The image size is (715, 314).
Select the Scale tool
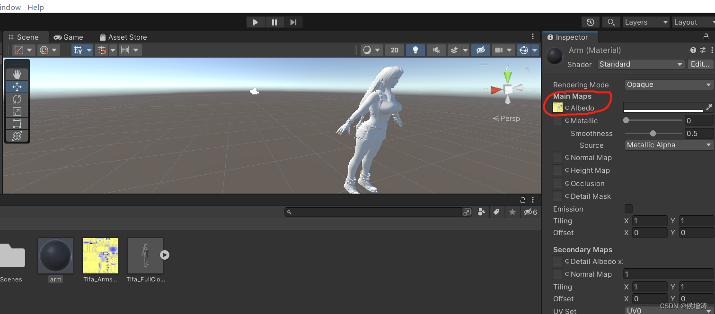[17, 111]
